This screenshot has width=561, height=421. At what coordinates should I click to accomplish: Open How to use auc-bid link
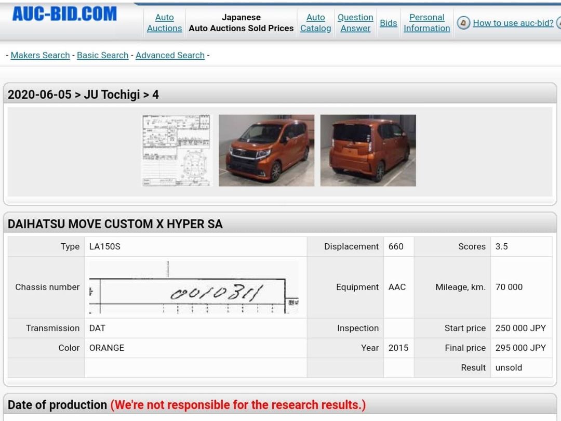[513, 23]
